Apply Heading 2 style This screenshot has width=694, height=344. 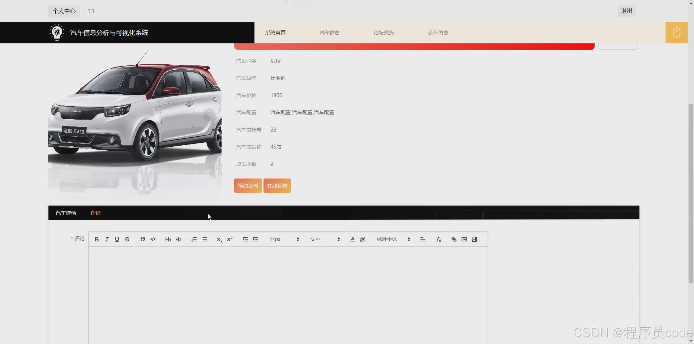178,239
